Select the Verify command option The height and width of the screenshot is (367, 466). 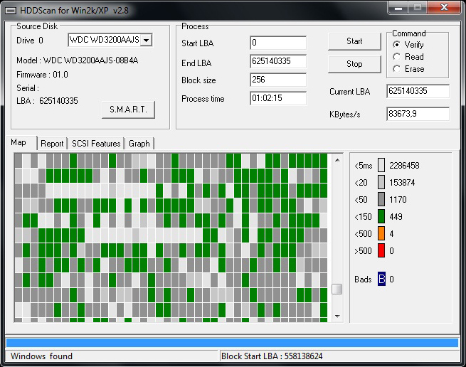click(397, 45)
